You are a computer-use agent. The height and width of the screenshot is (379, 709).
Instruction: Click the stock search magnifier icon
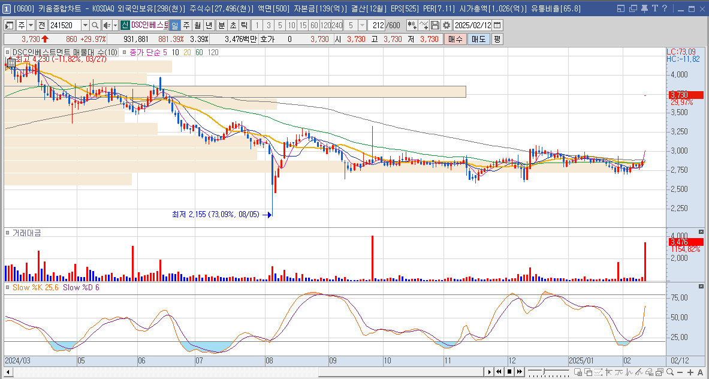click(95, 25)
